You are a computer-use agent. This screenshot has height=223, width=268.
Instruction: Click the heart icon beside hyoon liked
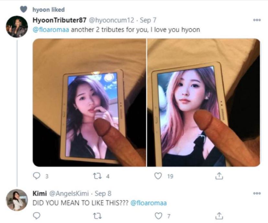[24, 9]
